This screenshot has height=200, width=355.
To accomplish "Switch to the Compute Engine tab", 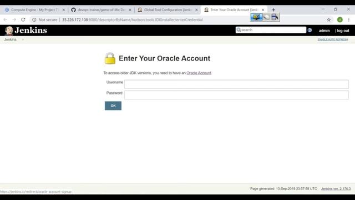I will (x=34, y=10).
